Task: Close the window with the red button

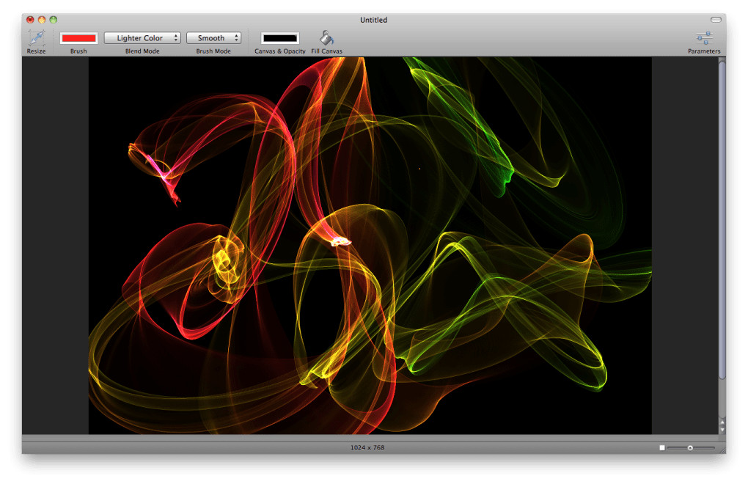Action: [x=30, y=20]
